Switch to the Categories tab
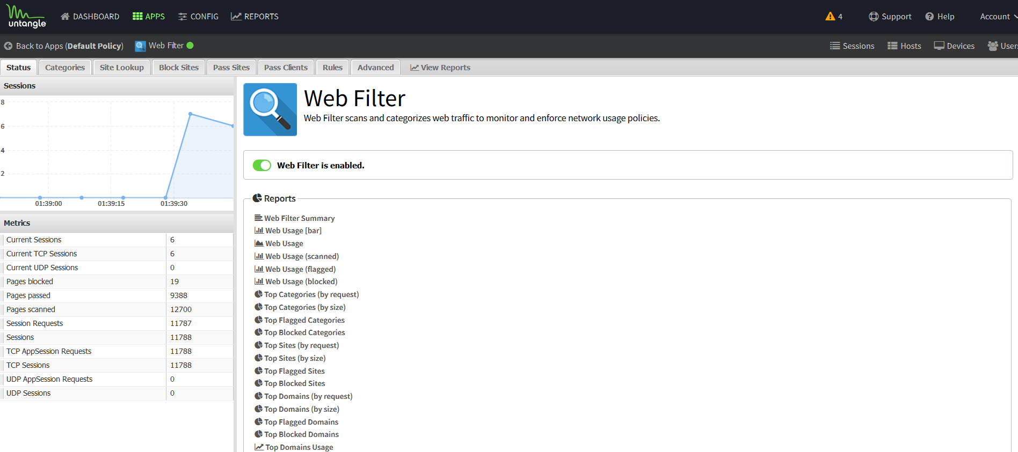The height and width of the screenshot is (452, 1018). tap(65, 68)
